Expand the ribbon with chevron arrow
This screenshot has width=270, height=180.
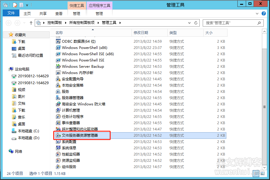click(x=257, y=13)
